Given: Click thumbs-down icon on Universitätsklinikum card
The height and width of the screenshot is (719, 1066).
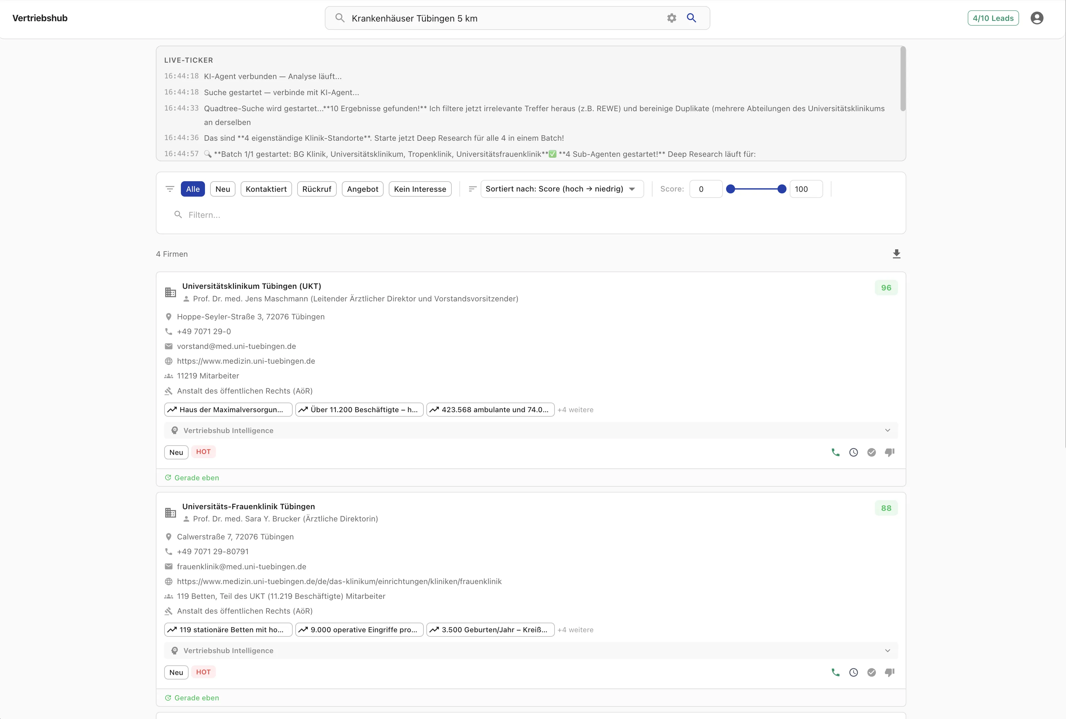Looking at the screenshot, I should click(x=890, y=453).
